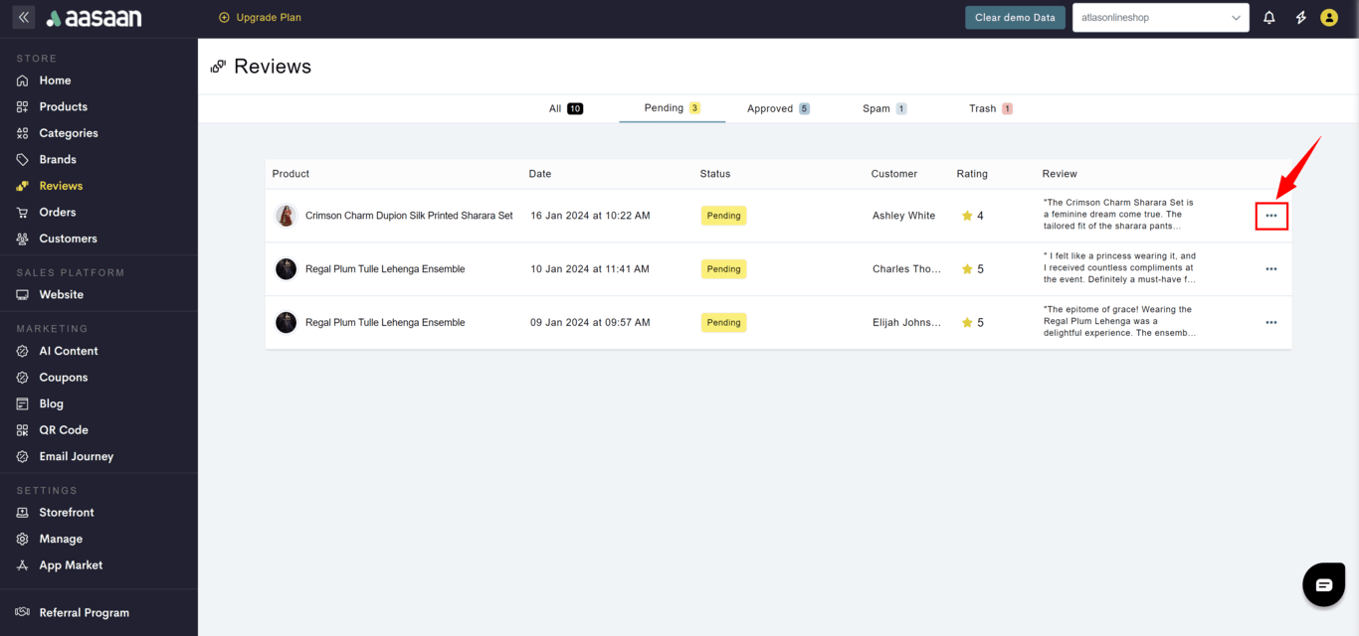1359x636 pixels.
Task: Switch to the Spam reviews tab
Action: [883, 108]
